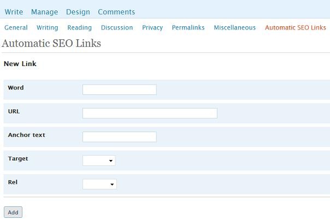Focus the URL text field
Screen dimensions: 330x220
150,114
